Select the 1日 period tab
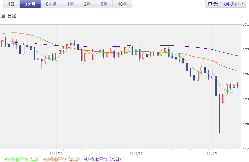This screenshot has height=162, width=249. click(x=11, y=4)
